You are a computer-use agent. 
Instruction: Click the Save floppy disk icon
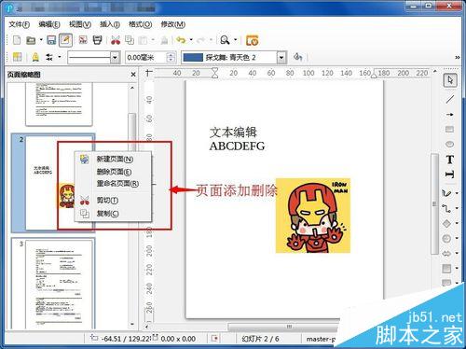coord(51,40)
